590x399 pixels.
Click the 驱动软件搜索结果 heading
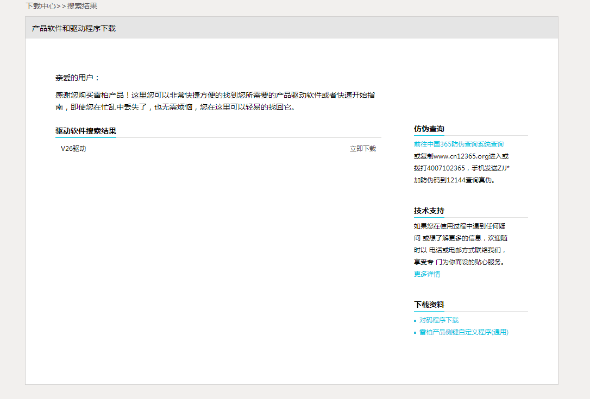(x=85, y=131)
